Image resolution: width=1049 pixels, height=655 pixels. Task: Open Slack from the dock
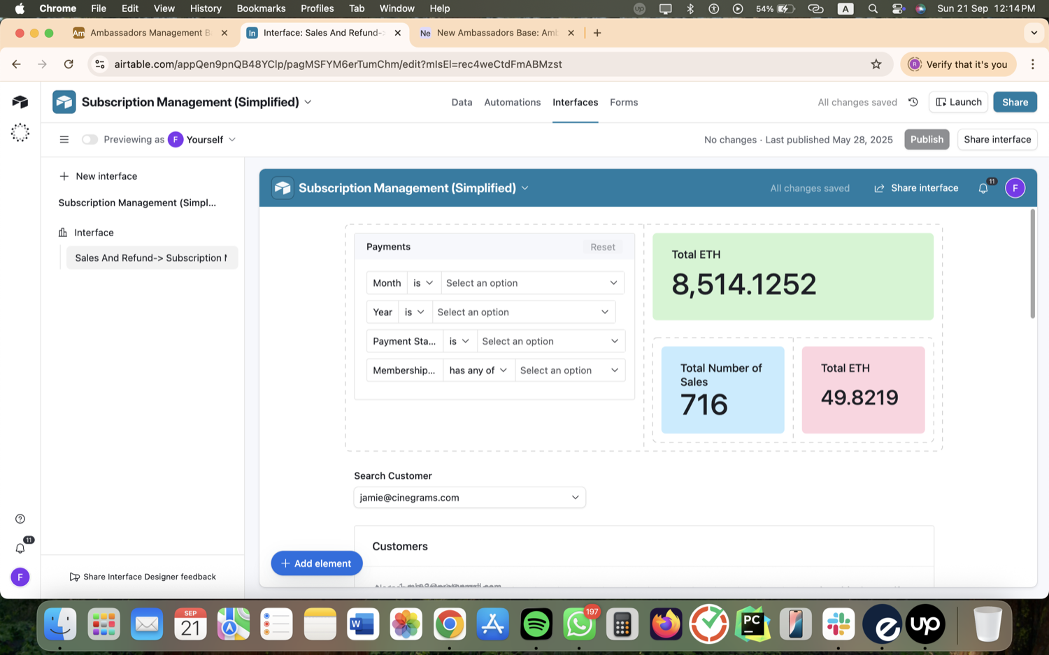click(839, 624)
